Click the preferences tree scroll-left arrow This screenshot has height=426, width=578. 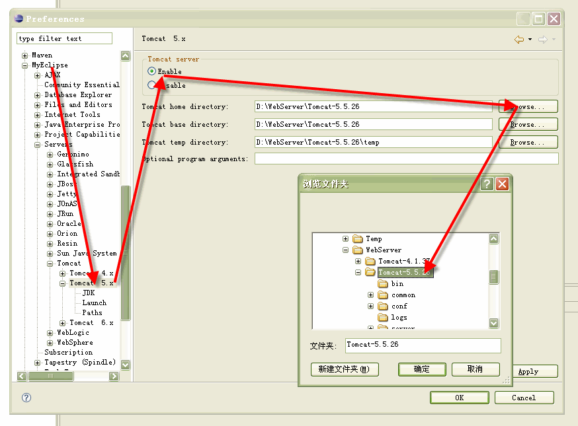pyautogui.click(x=22, y=376)
